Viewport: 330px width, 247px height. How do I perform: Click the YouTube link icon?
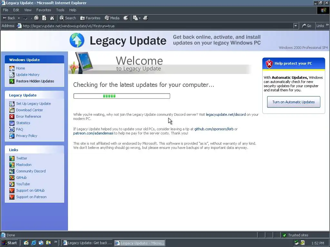[x=12, y=184]
